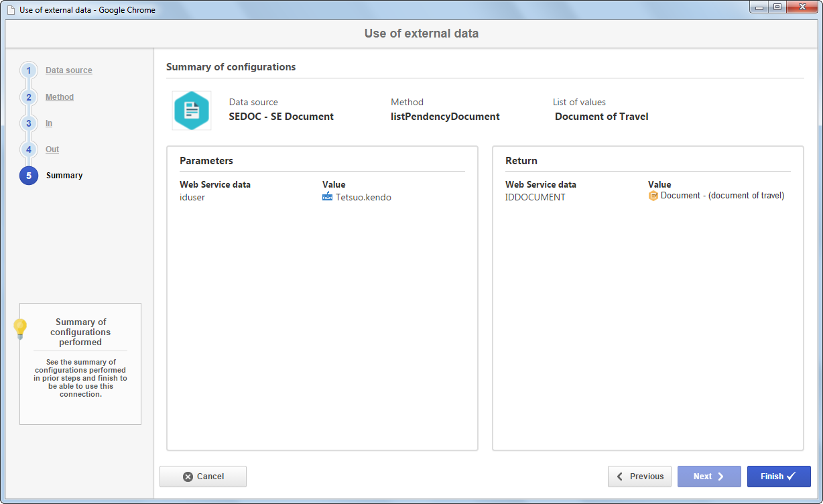Viewport: 823px width, 504px height.
Task: Click the Return panel heading
Action: pos(521,161)
